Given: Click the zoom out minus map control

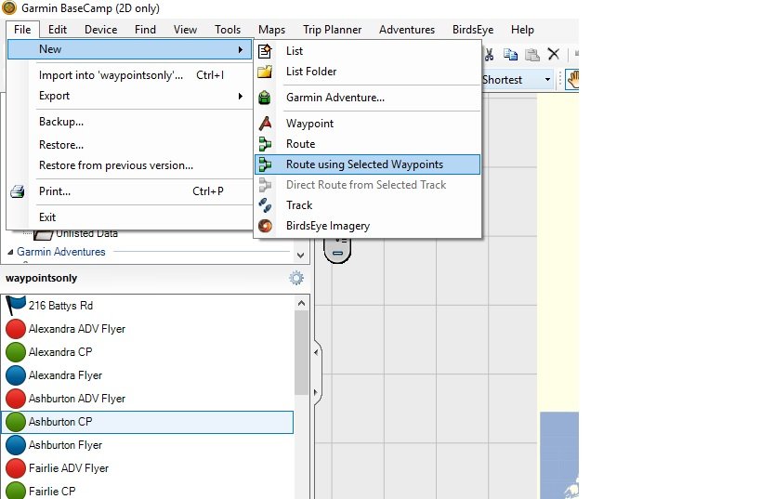Looking at the screenshot, I should tap(338, 253).
